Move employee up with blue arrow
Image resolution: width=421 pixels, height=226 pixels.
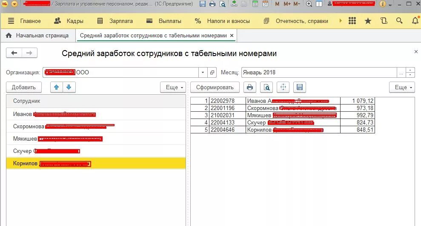click(x=56, y=87)
